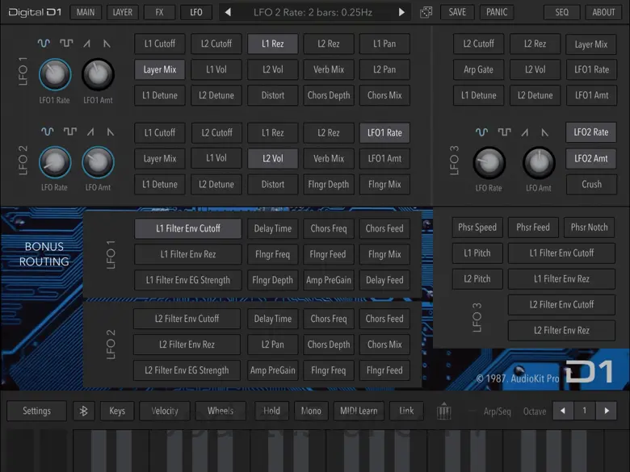Select the square waveform for LFO 1
630x472 pixels.
pos(66,43)
